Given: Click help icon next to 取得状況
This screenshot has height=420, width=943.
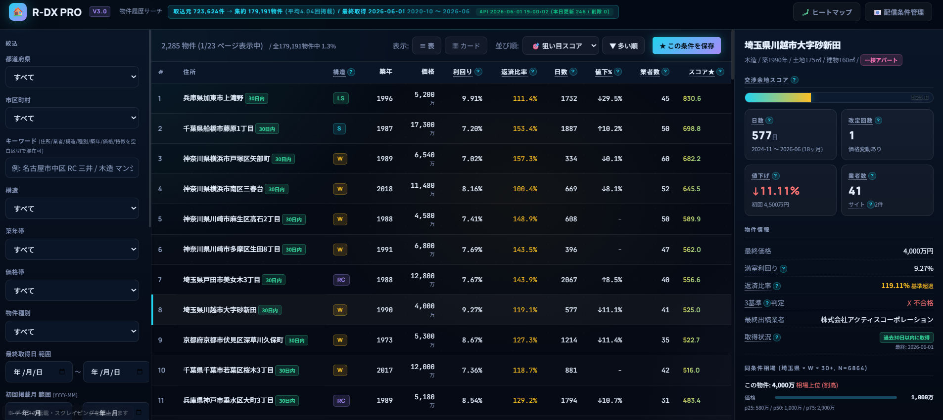Looking at the screenshot, I should click(777, 337).
